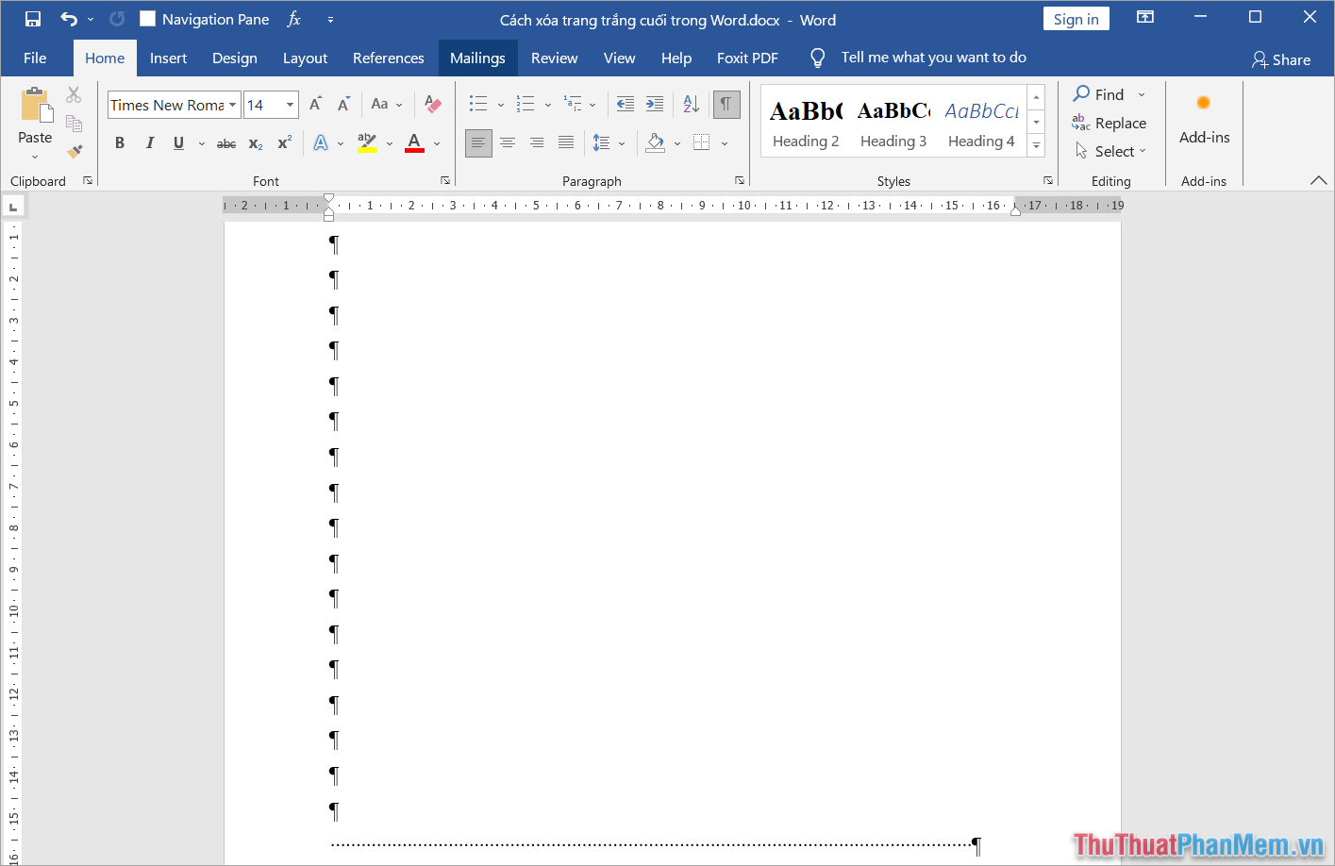1335x866 pixels.
Task: Toggle Bold formatting
Action: pos(120,143)
